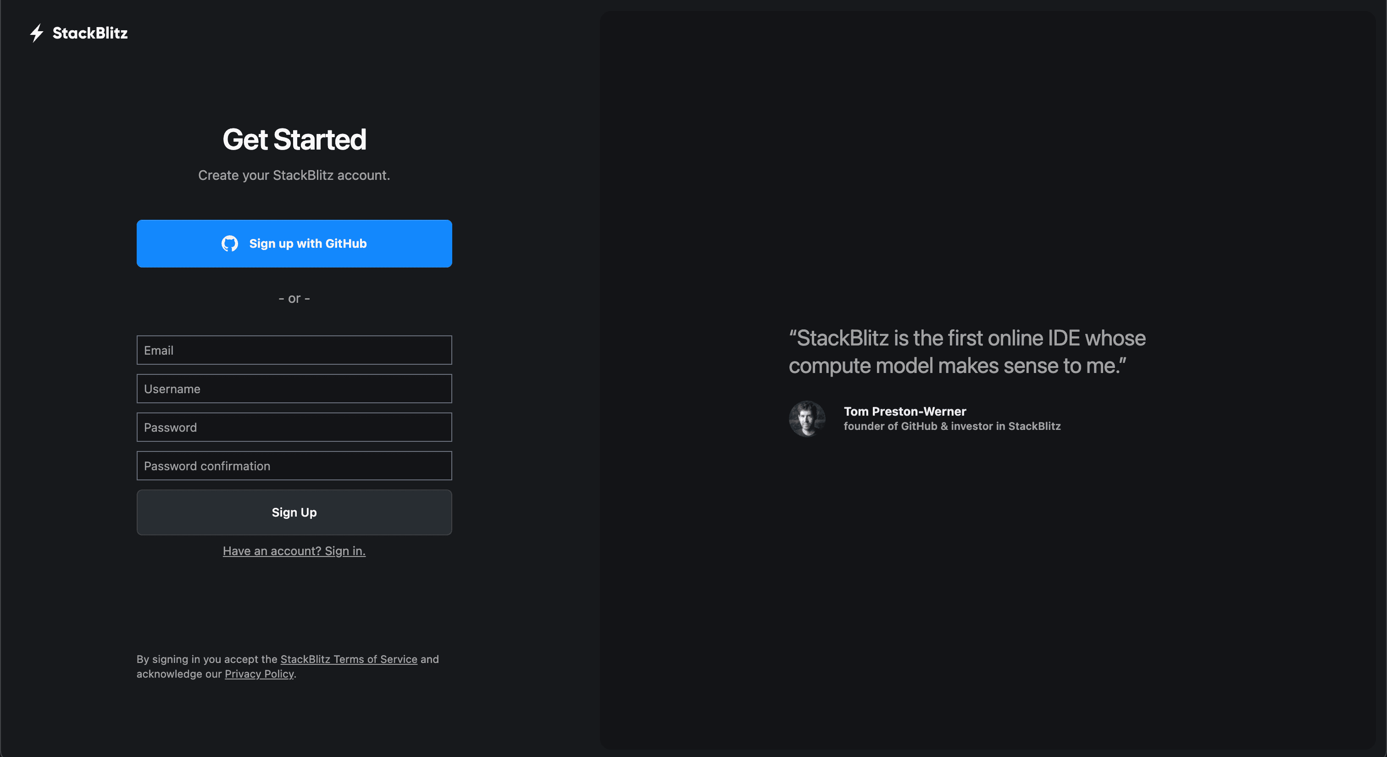Select the Password confirmation field
This screenshot has width=1387, height=757.
tap(294, 466)
